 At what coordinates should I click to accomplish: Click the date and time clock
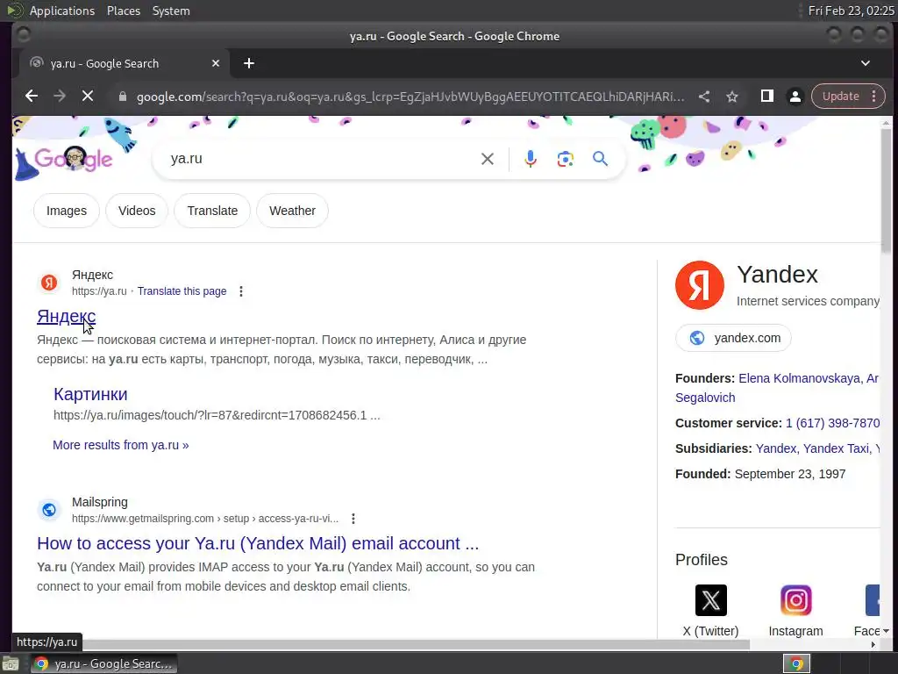coord(851,11)
